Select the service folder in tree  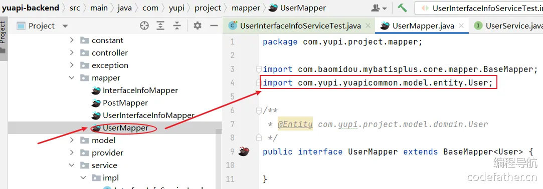(104, 165)
